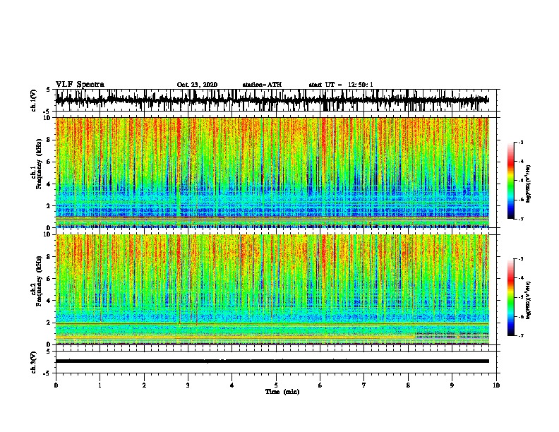This screenshot has height=432, width=559.
Task: Select the date text "Oct. 23, 2020"
Action: tap(197, 85)
